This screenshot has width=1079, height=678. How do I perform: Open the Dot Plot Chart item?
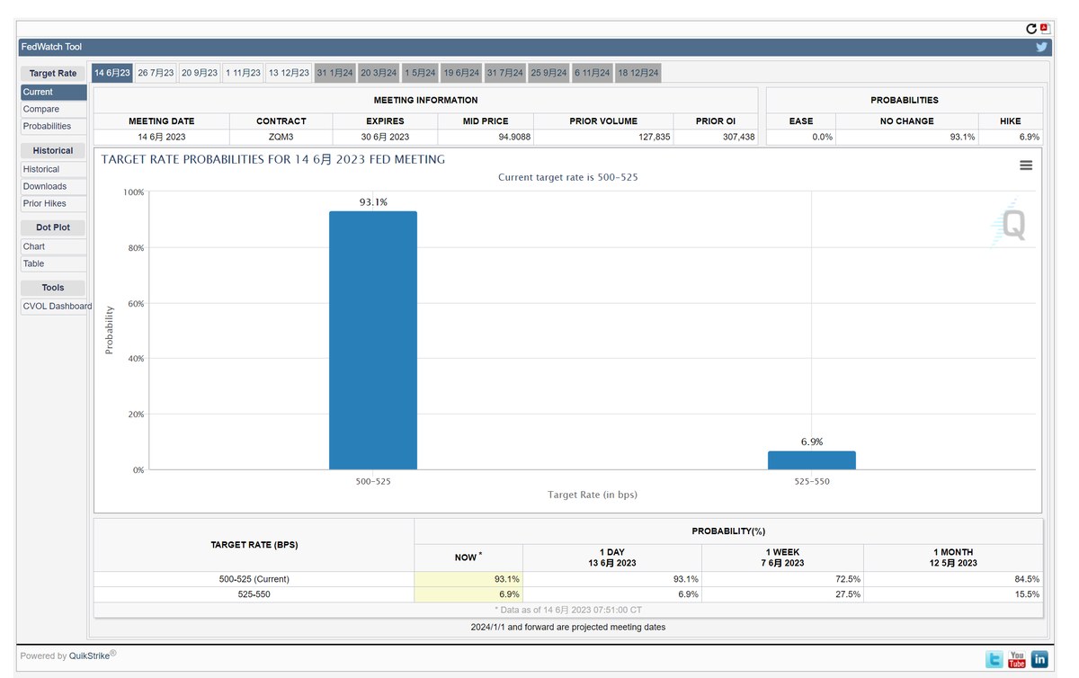coord(54,246)
